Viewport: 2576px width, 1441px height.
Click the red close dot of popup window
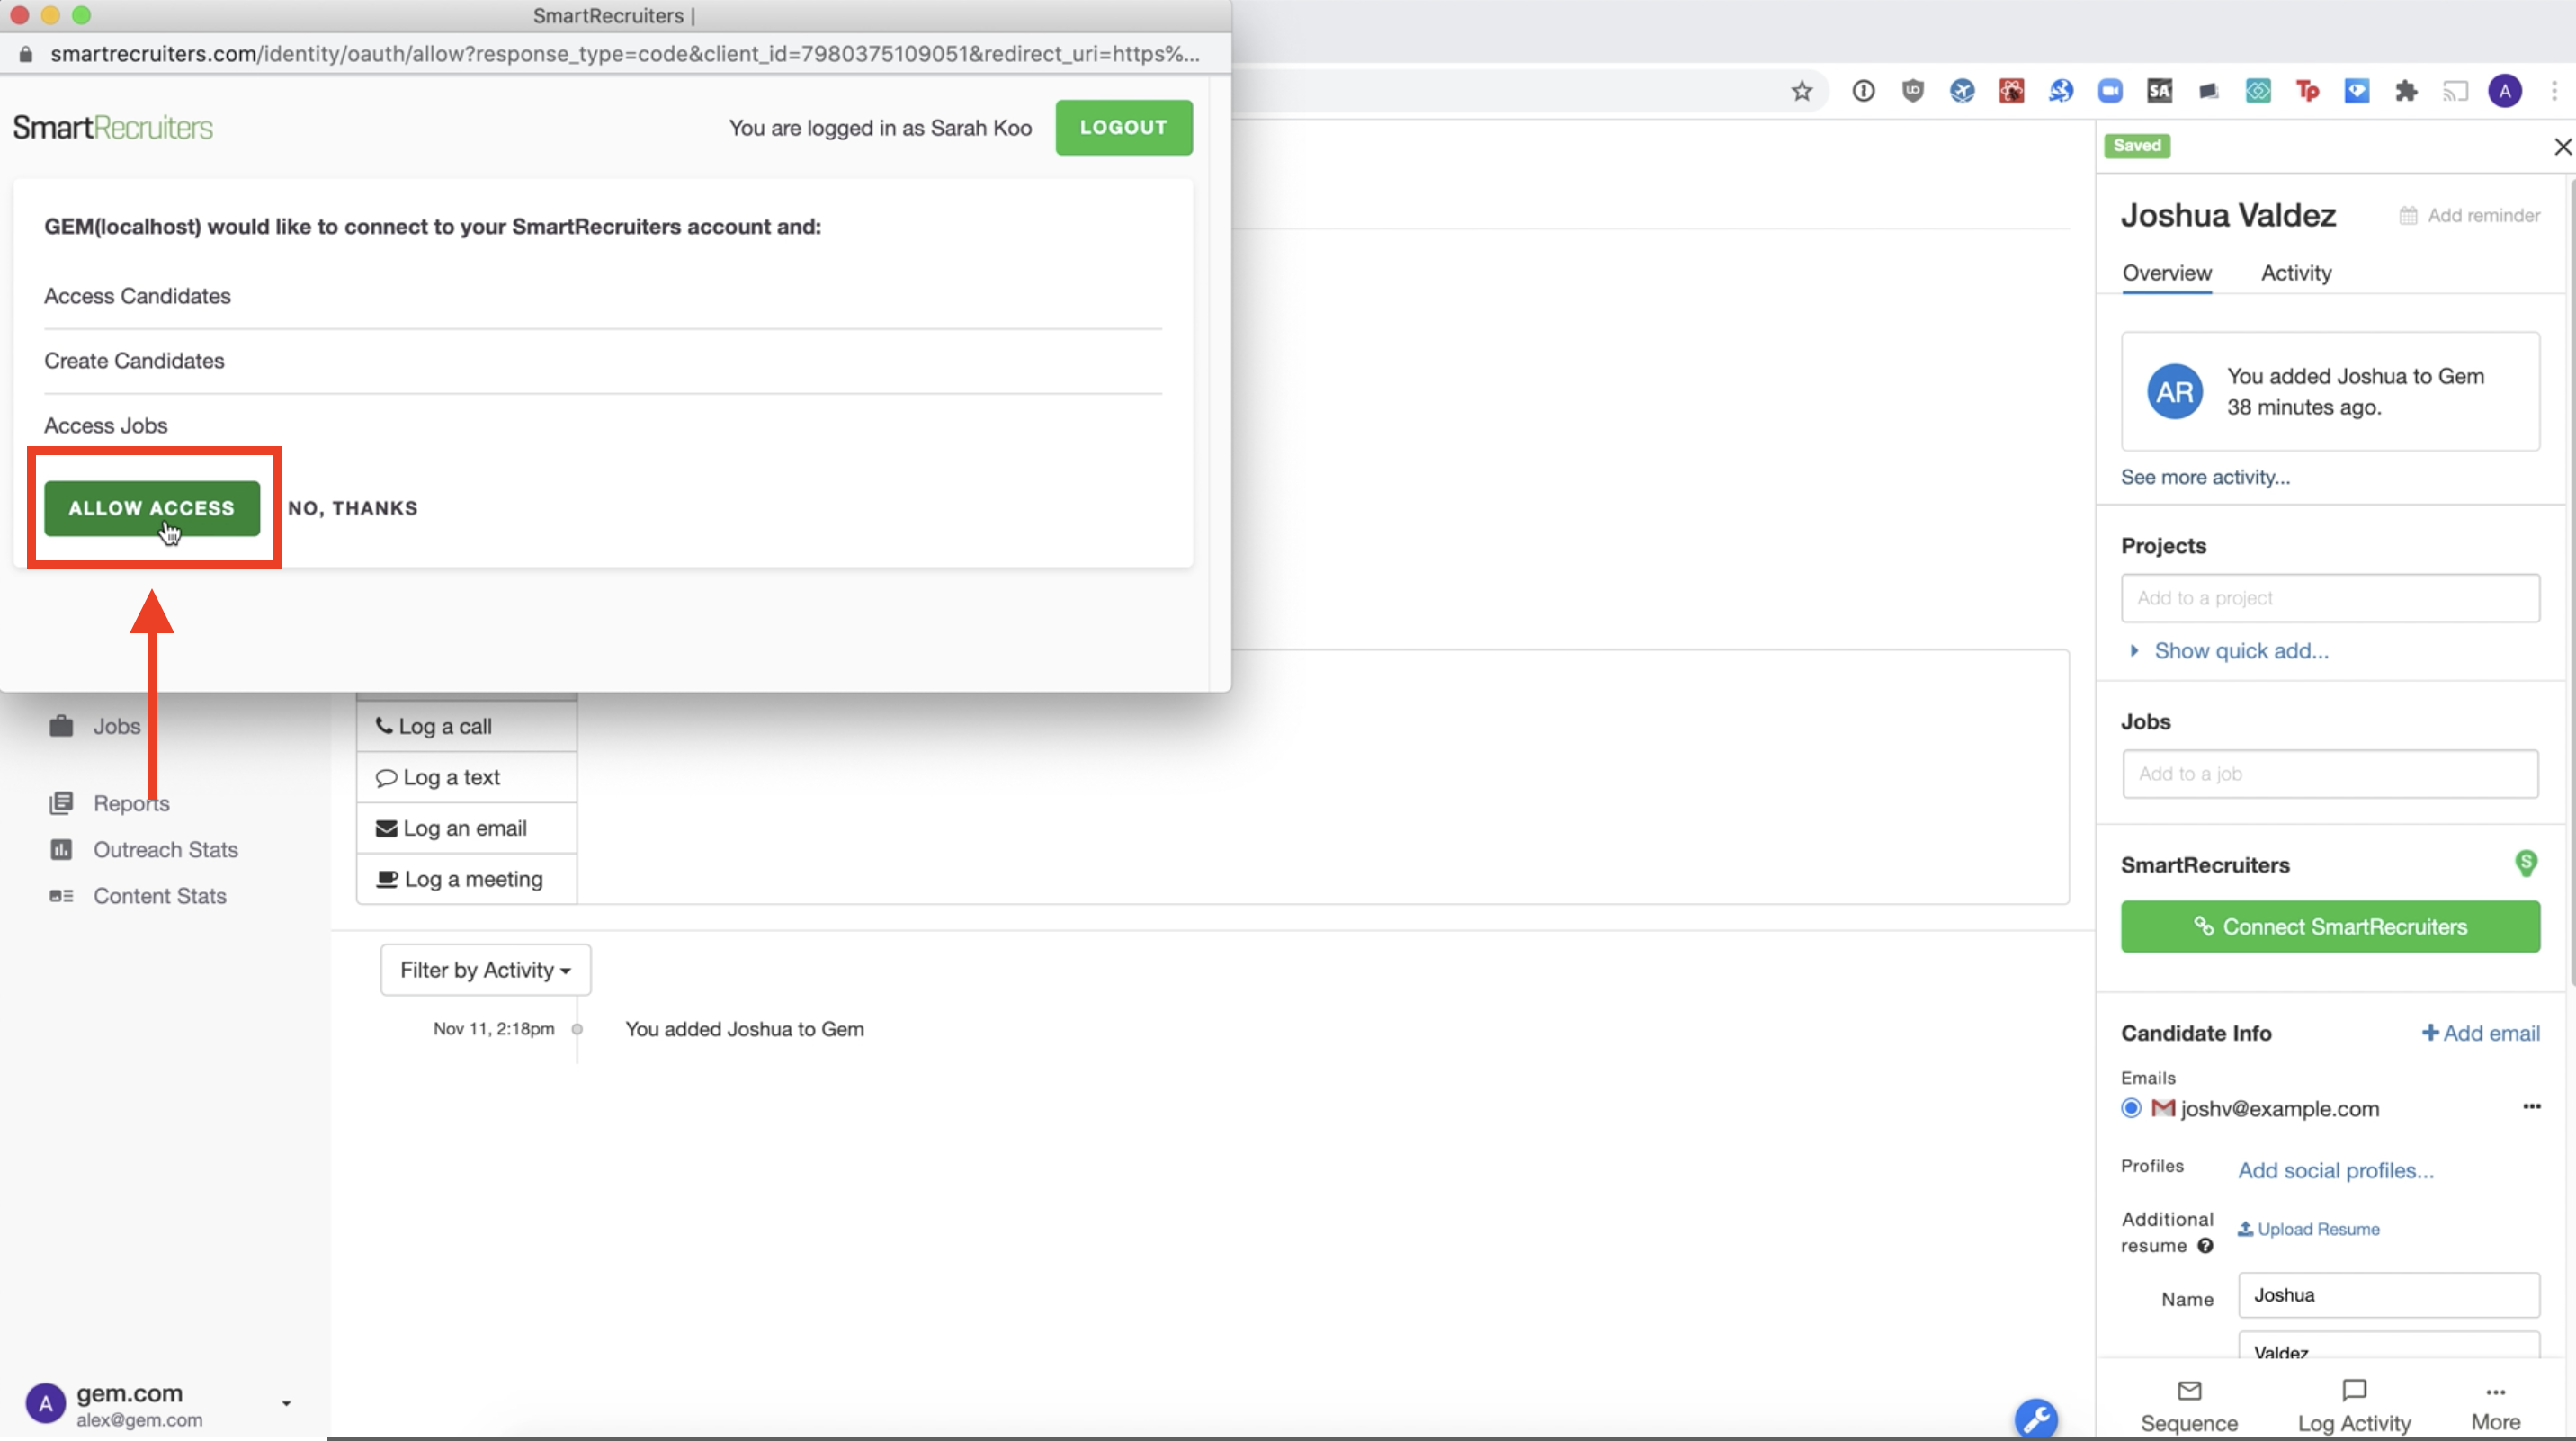pyautogui.click(x=19, y=15)
